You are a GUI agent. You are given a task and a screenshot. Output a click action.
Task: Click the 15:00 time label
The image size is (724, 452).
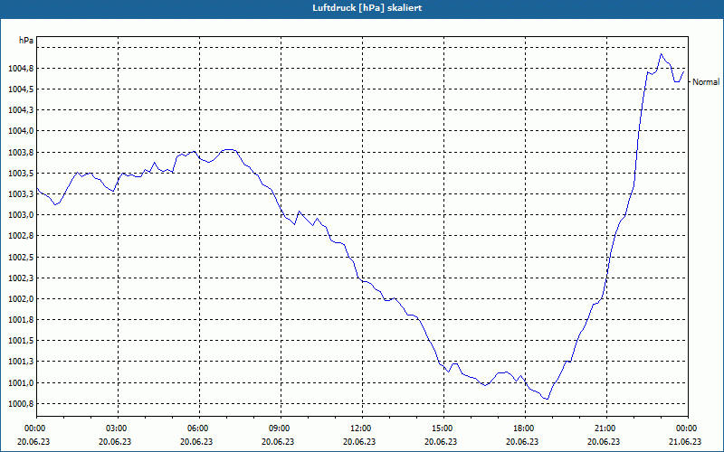pos(442,428)
